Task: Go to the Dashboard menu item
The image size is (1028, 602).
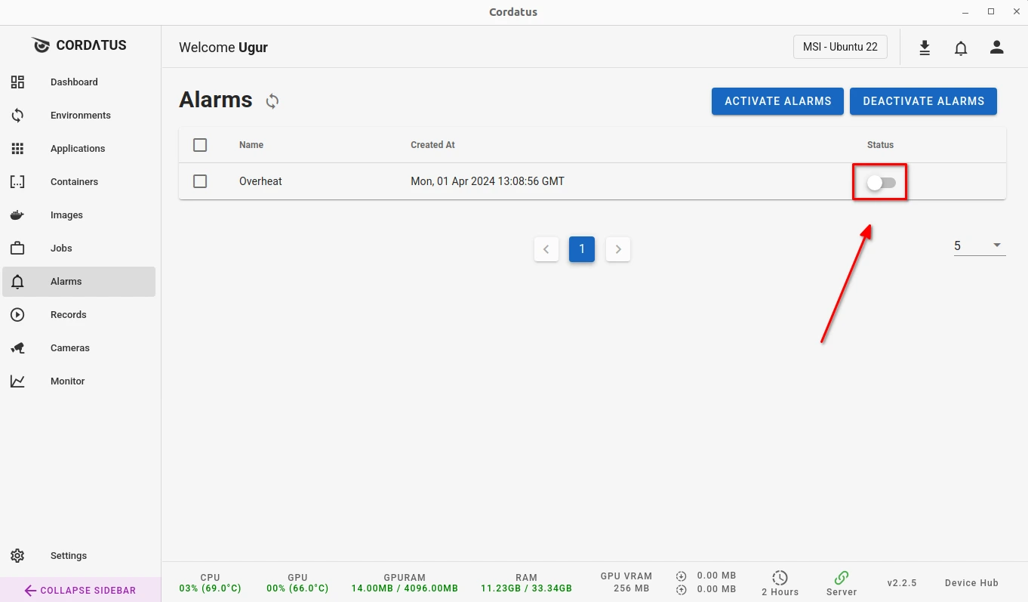Action: pyautogui.click(x=74, y=82)
